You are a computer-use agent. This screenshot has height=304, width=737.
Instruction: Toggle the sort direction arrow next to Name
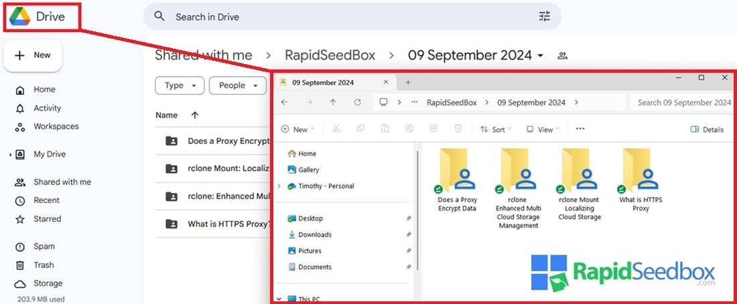[195, 115]
